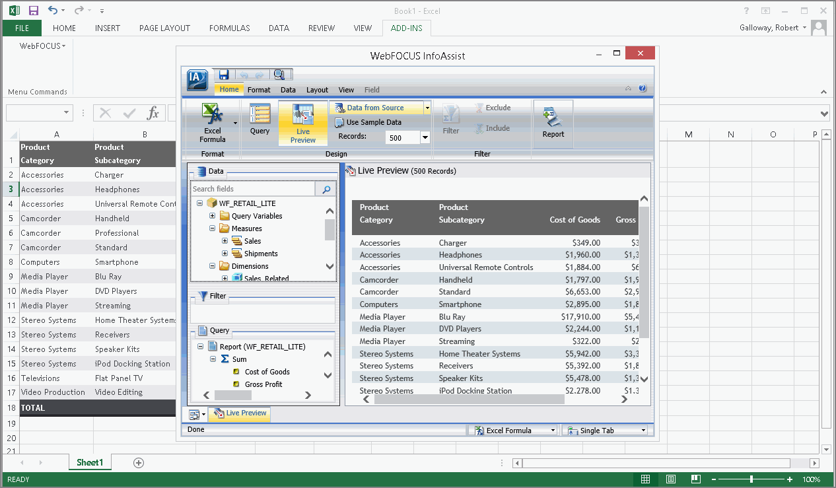Open Excel's FILE tab
Image resolution: width=836 pixels, height=488 pixels.
pos(22,28)
